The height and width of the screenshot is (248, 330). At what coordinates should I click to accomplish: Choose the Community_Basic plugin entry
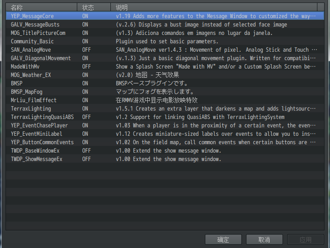(32, 41)
